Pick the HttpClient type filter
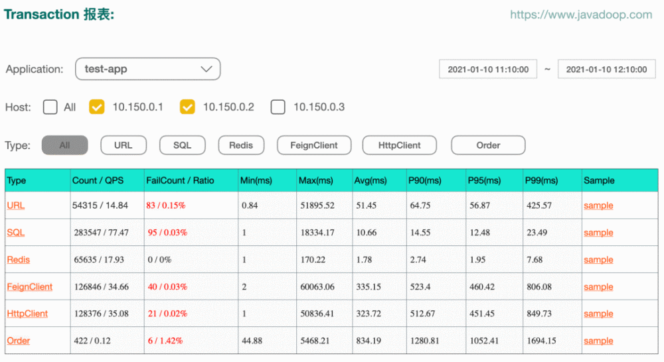The width and height of the screenshot is (664, 362). click(x=399, y=145)
